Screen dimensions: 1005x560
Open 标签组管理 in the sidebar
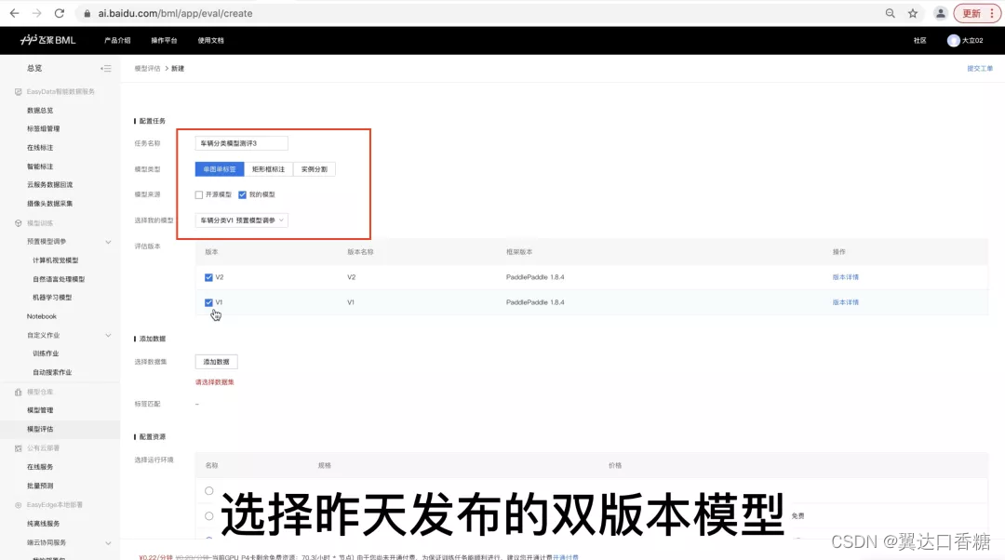click(43, 128)
